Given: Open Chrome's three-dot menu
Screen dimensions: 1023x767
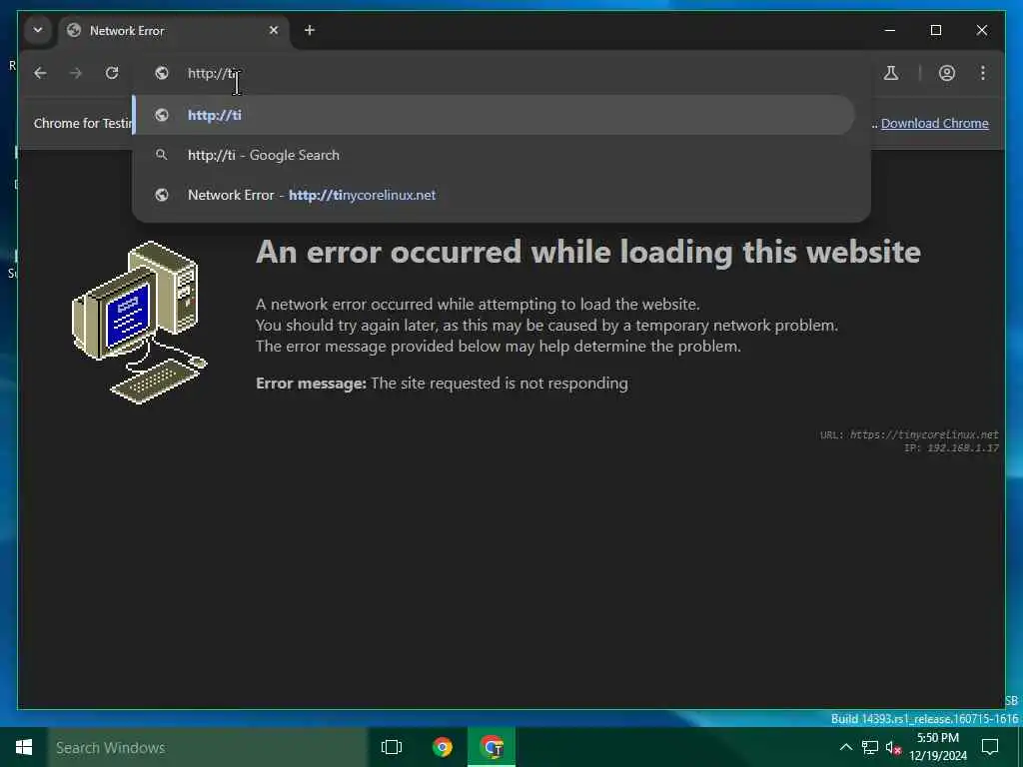Looking at the screenshot, I should [x=983, y=73].
